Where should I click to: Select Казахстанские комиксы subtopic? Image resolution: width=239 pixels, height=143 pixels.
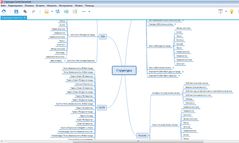[x=55, y=57]
